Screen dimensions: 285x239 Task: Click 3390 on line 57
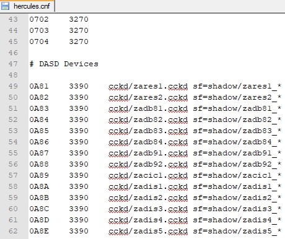point(79,175)
